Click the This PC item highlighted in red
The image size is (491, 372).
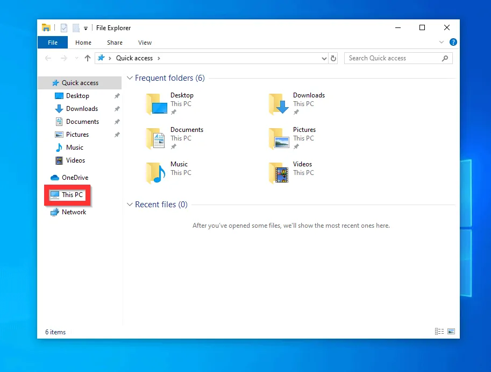coord(67,194)
